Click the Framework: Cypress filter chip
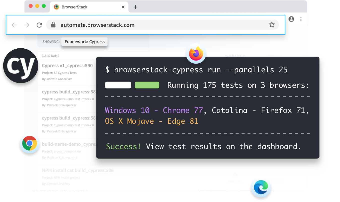The width and height of the screenshot is (340, 202). (85, 42)
